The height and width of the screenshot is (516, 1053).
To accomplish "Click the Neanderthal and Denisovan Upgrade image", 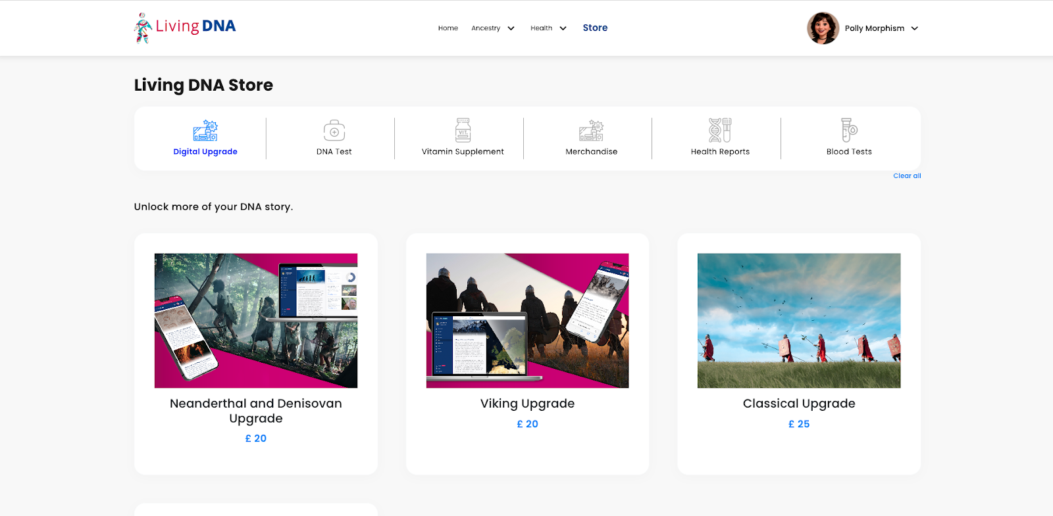I will pyautogui.click(x=256, y=321).
